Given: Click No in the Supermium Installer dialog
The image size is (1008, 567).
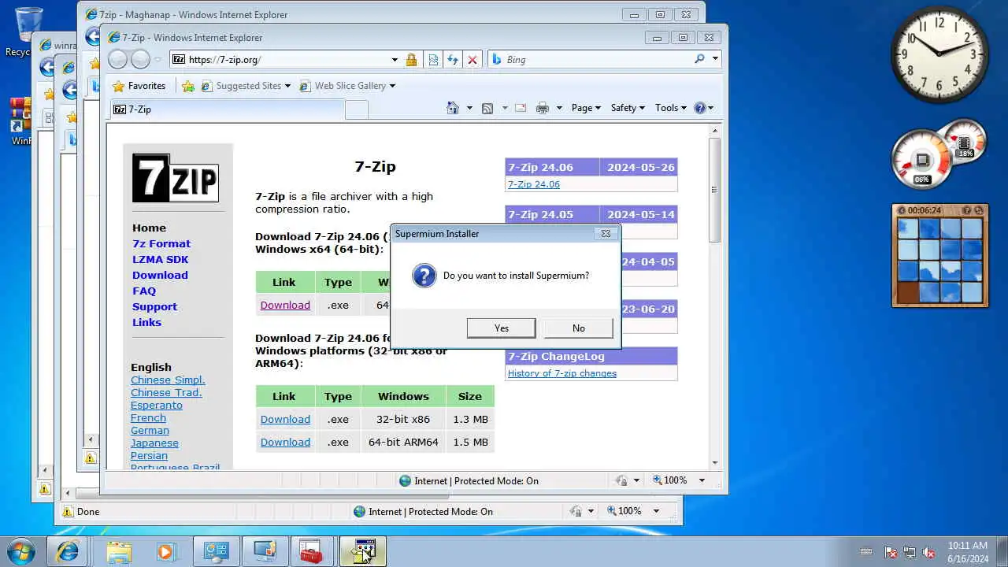Looking at the screenshot, I should click(x=578, y=328).
